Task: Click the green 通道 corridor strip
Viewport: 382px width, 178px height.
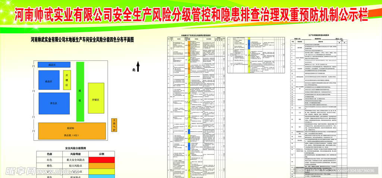Action: [80, 92]
